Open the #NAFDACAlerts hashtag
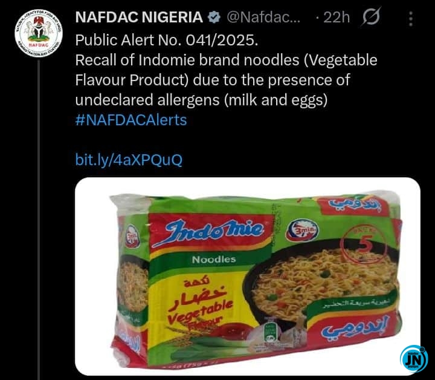435x380 pixels. pos(130,120)
